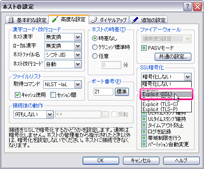Click the port number field showing 21
Viewport: 204px width, 169px height.
coord(103,92)
